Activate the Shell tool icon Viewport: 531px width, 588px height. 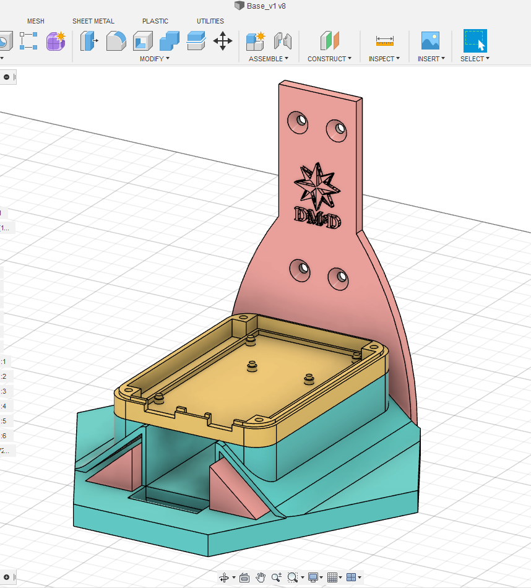point(143,41)
